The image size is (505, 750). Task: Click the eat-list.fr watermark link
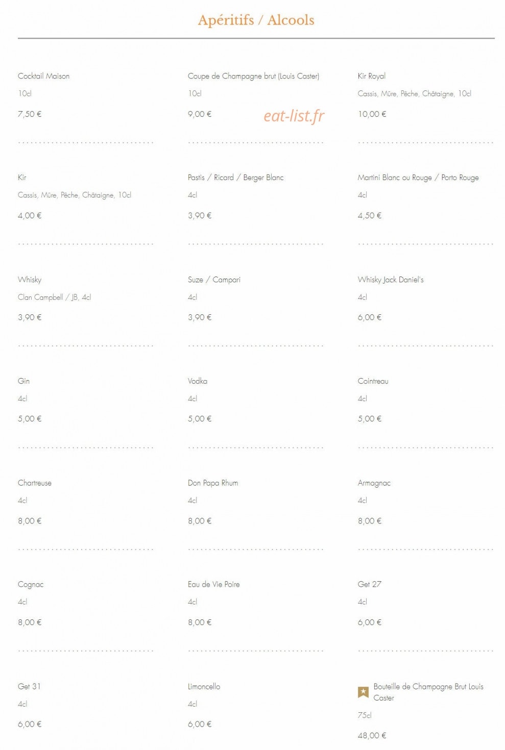coord(294,116)
